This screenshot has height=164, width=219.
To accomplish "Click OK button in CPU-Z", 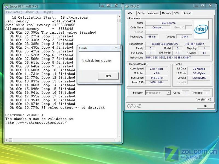I will [x=206, y=106].
